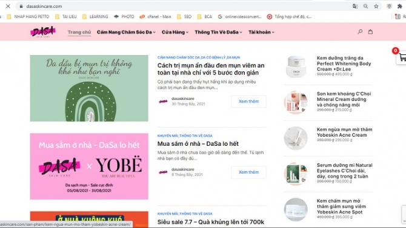This screenshot has height=228, width=406.
Task: Open the extensions puzzle icon
Action: 400,6
